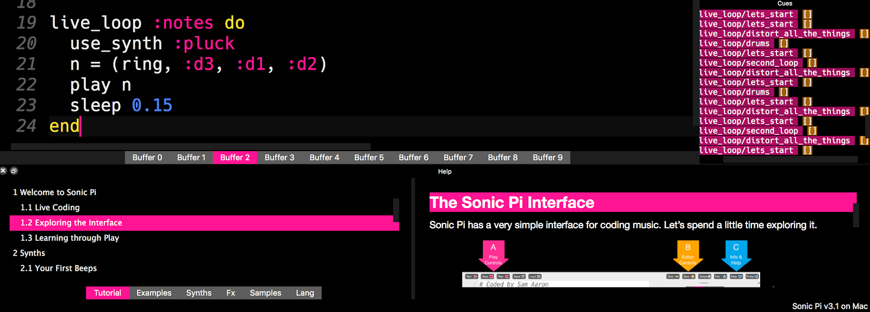Click the Help panel title

pyautogui.click(x=445, y=171)
